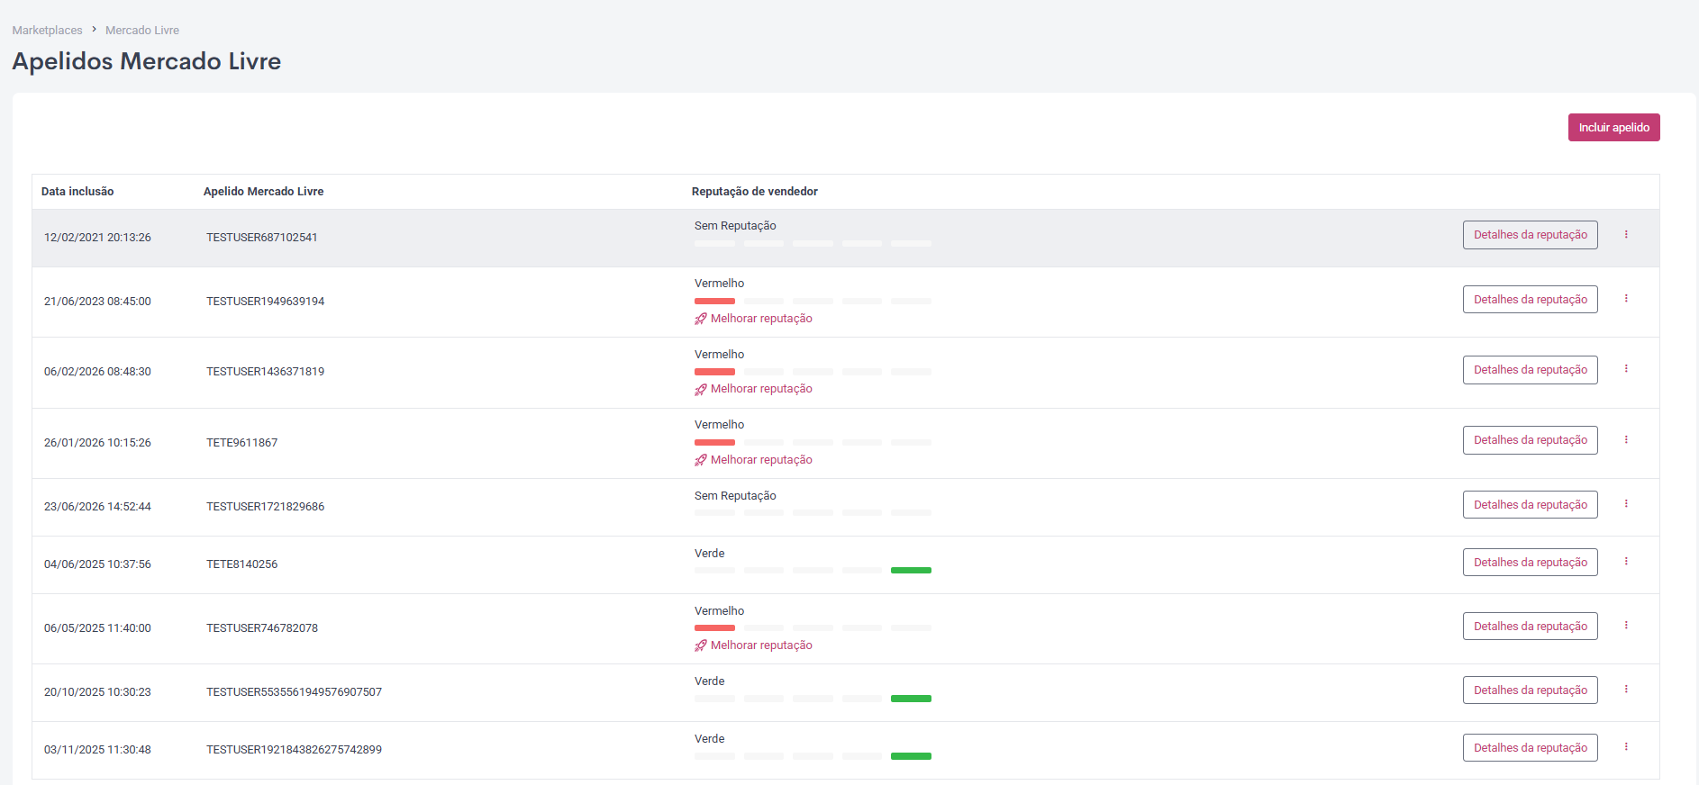The width and height of the screenshot is (1699, 785).
Task: Open three-dot menu for TETE9611867
Action: tap(1626, 440)
